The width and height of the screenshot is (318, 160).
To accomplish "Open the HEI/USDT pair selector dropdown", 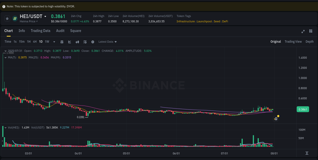I will 45,16.
